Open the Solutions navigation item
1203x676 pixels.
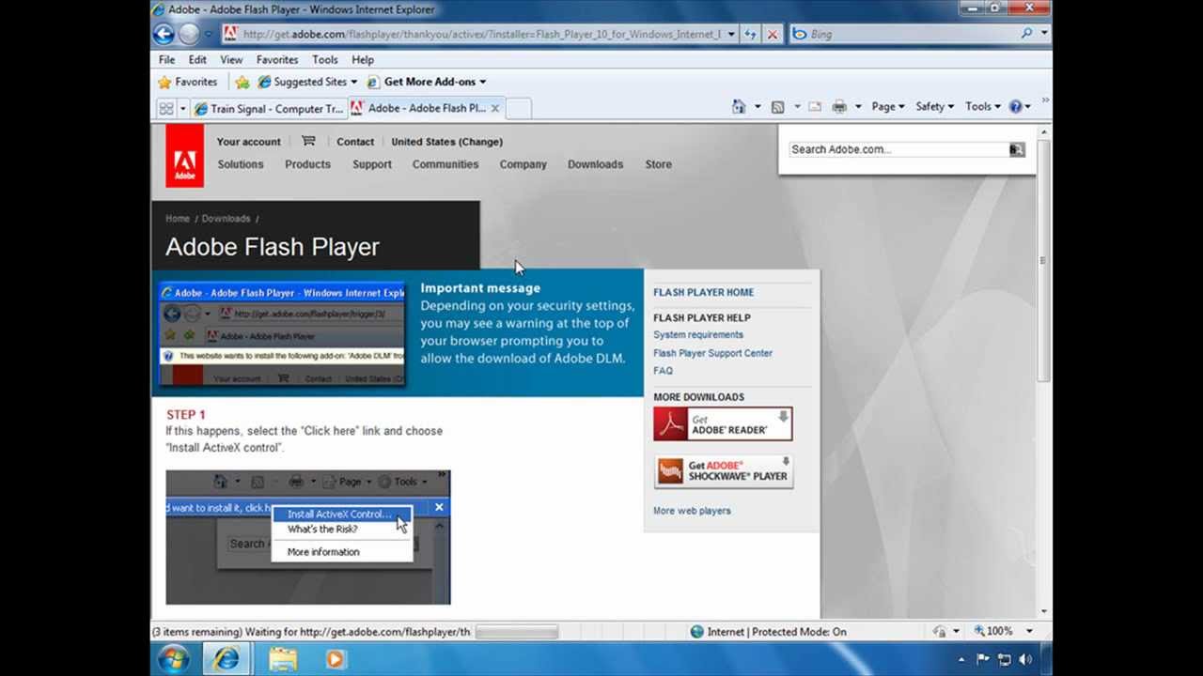coord(241,164)
